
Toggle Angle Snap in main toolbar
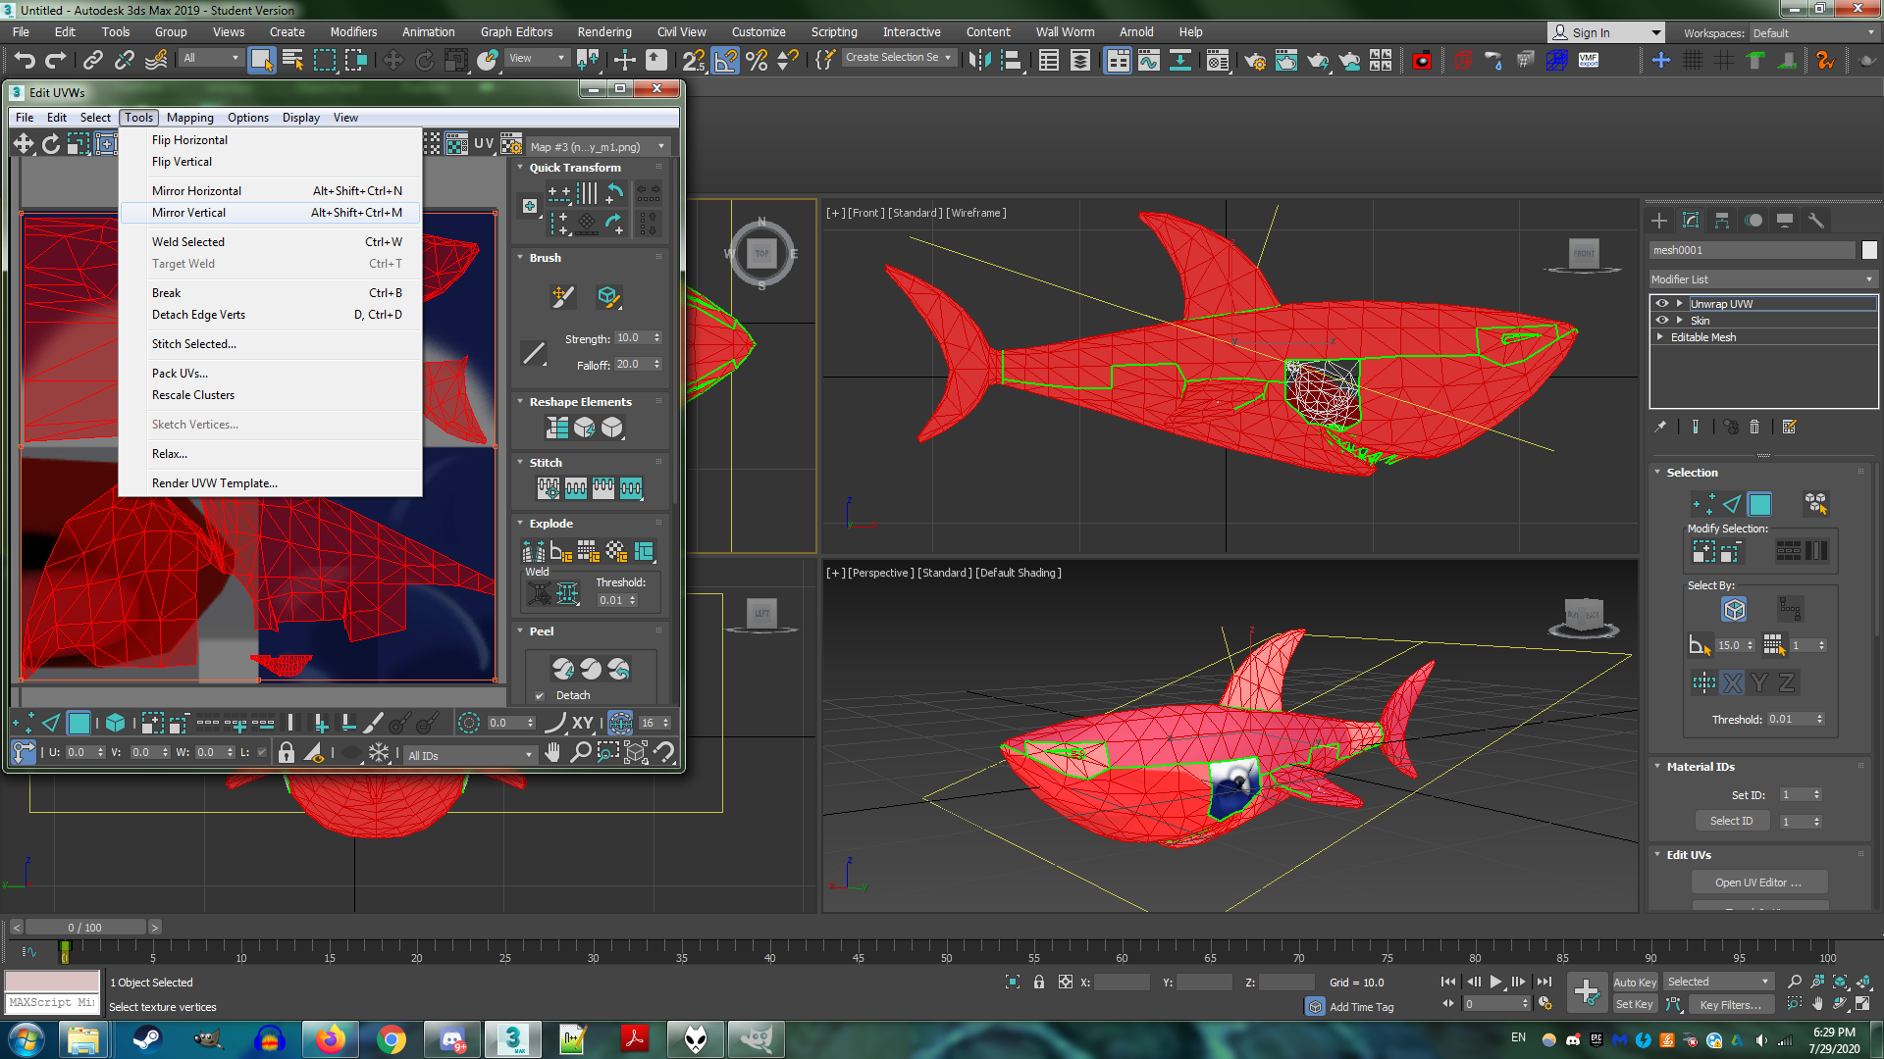tap(725, 61)
